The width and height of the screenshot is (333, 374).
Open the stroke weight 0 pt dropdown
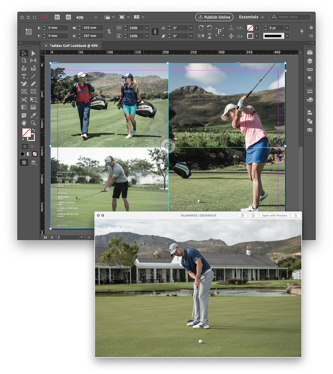[287, 28]
